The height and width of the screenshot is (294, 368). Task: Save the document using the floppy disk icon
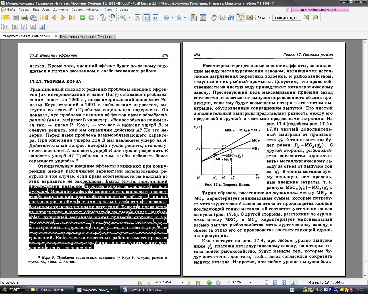16,18
